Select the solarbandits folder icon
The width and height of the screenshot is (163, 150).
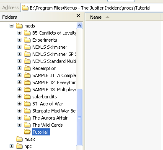(x=27, y=97)
